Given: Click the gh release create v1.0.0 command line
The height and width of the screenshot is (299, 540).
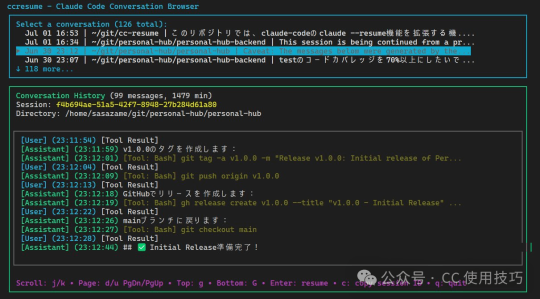Looking at the screenshot, I should (292, 202).
